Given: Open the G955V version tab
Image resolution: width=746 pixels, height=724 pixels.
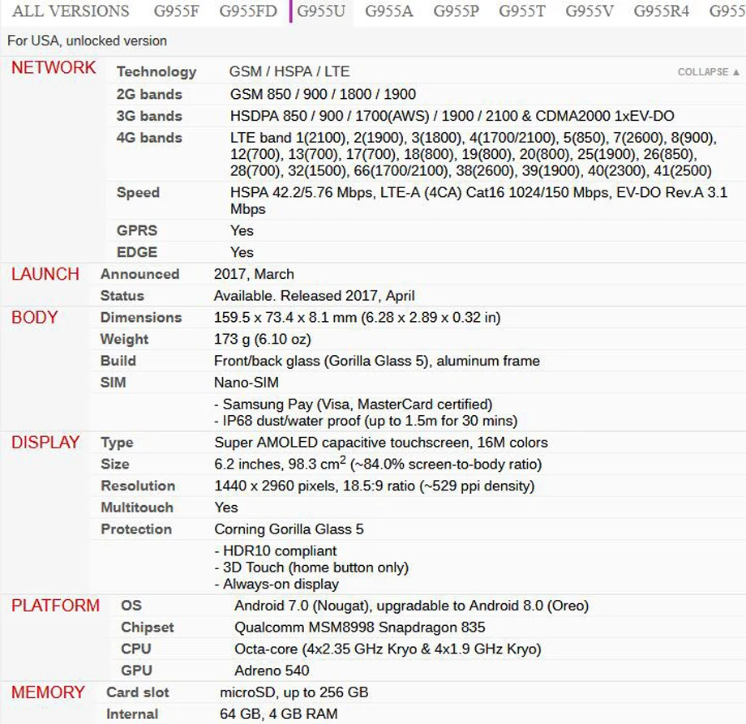Looking at the screenshot, I should [590, 11].
